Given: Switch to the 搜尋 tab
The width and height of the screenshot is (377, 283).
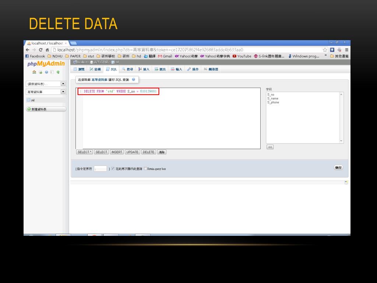Looking at the screenshot, I should (x=127, y=69).
